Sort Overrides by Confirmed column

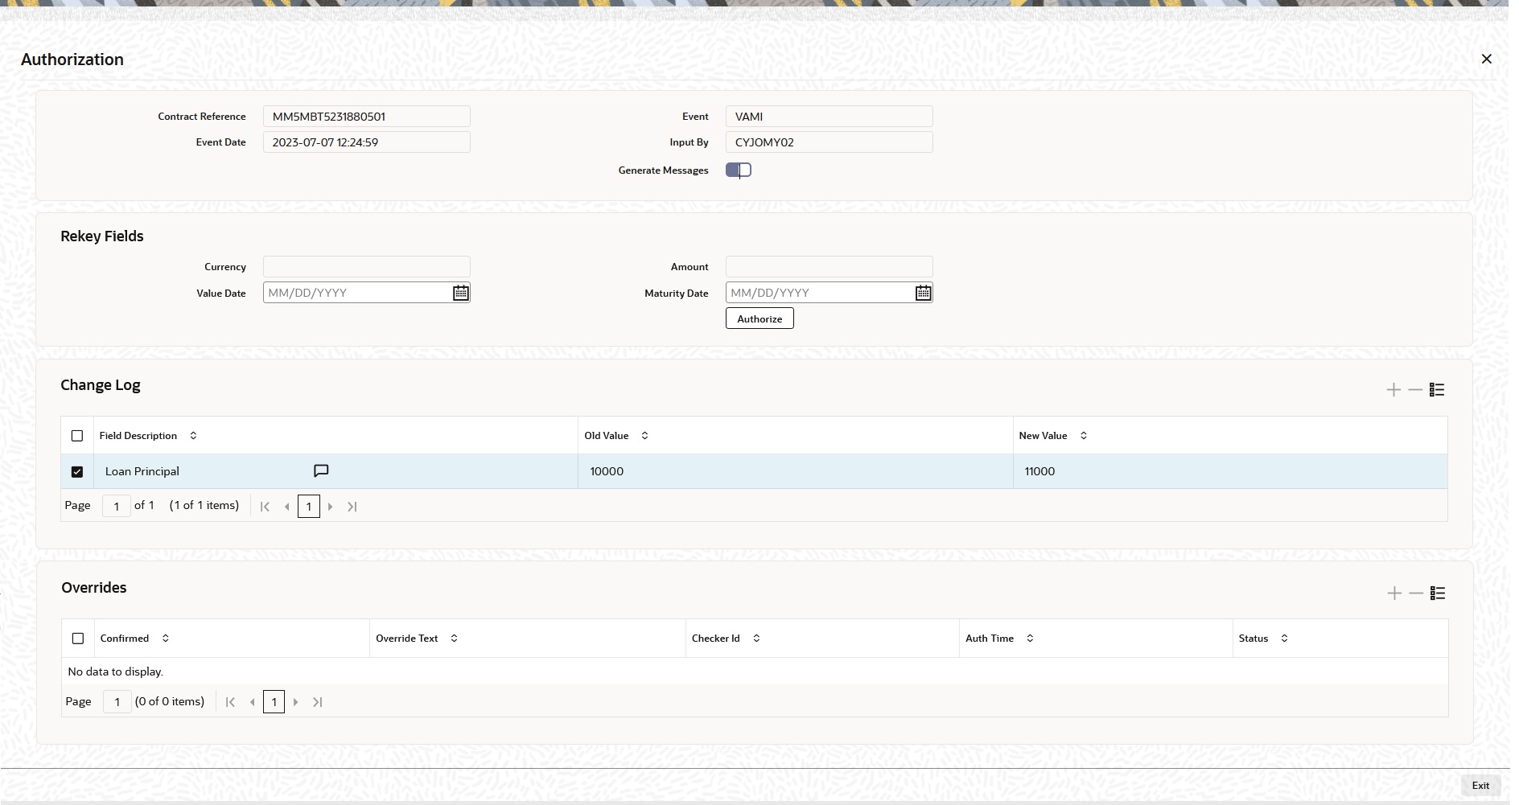(166, 639)
